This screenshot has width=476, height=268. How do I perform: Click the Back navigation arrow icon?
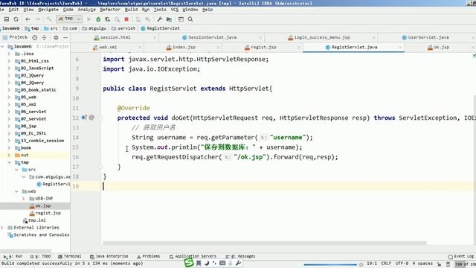(28, 19)
